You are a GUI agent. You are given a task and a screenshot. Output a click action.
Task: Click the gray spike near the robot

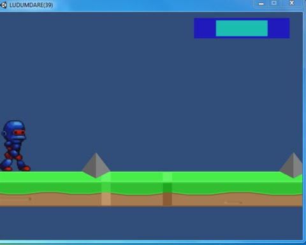click(x=96, y=165)
